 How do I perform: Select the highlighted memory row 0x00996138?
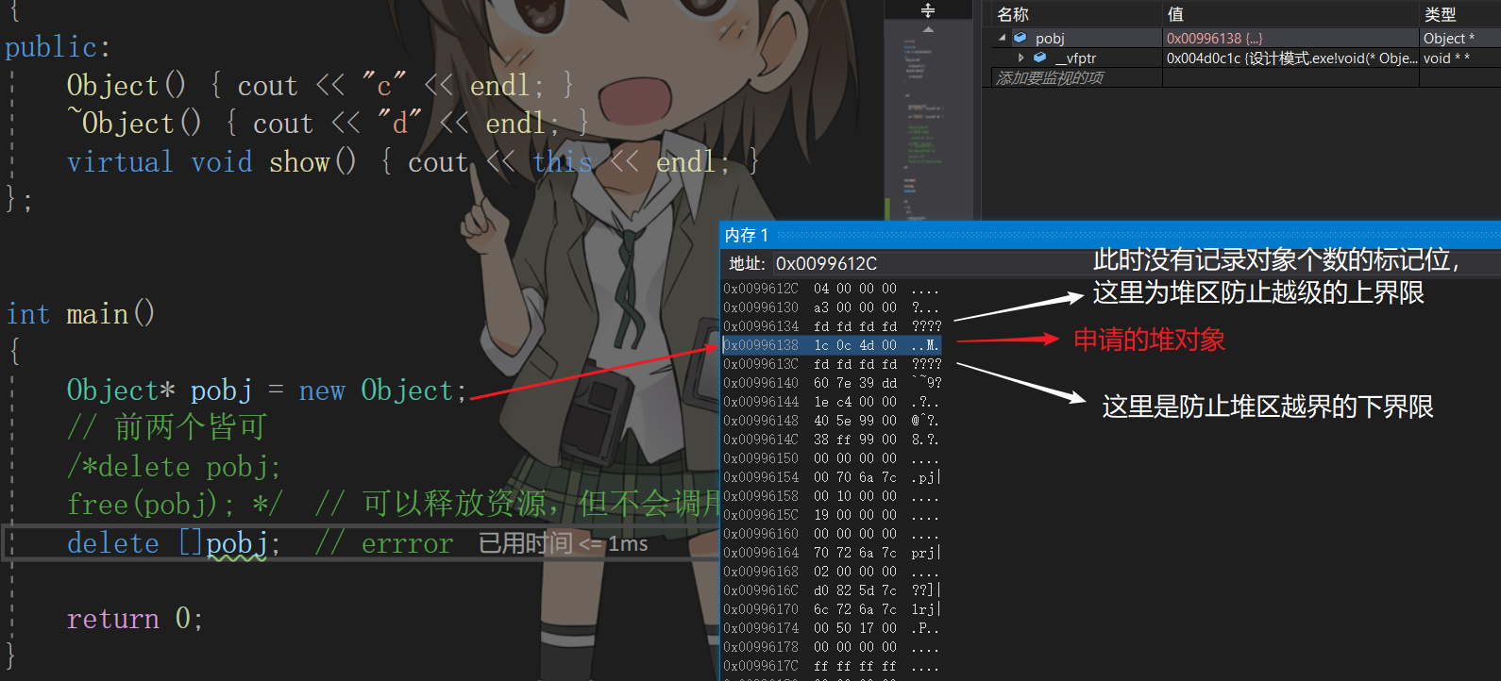point(832,345)
